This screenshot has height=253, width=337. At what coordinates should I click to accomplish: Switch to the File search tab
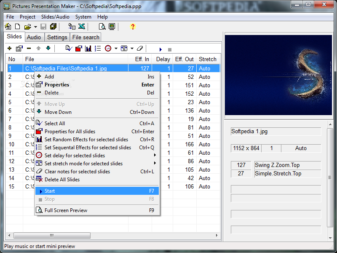[86, 37]
